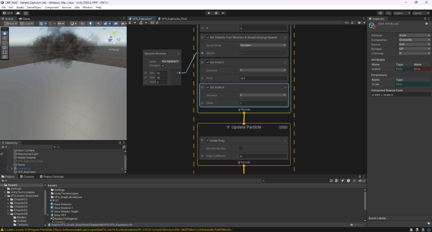Select the Hand (View) tool in Scene
The image size is (432, 232).
click(x=5, y=33)
